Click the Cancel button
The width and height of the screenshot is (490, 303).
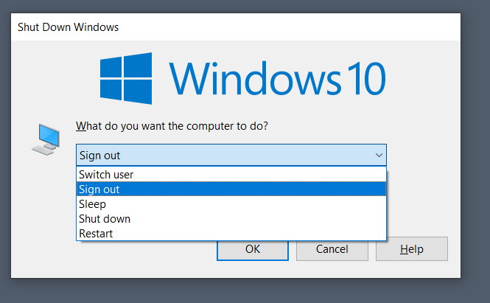tap(332, 249)
